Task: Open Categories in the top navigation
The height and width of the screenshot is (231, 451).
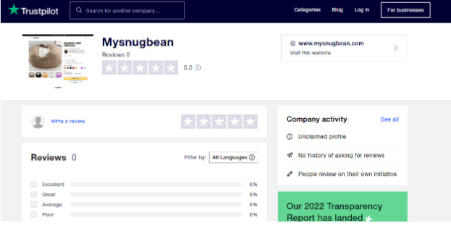Action: 307,10
